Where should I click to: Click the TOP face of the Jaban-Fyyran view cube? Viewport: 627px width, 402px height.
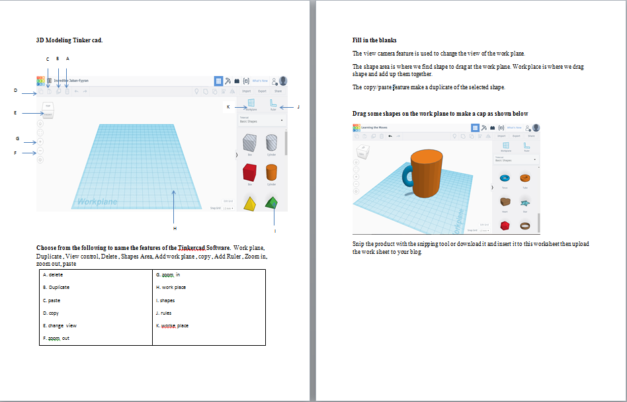pyautogui.click(x=48, y=106)
